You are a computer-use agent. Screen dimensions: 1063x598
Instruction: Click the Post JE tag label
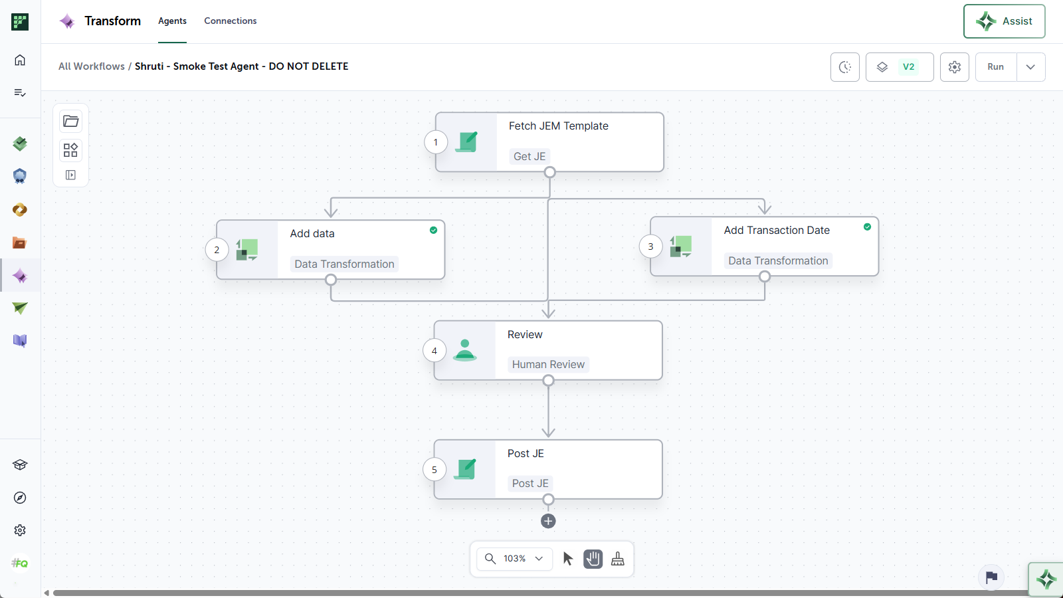pyautogui.click(x=530, y=484)
